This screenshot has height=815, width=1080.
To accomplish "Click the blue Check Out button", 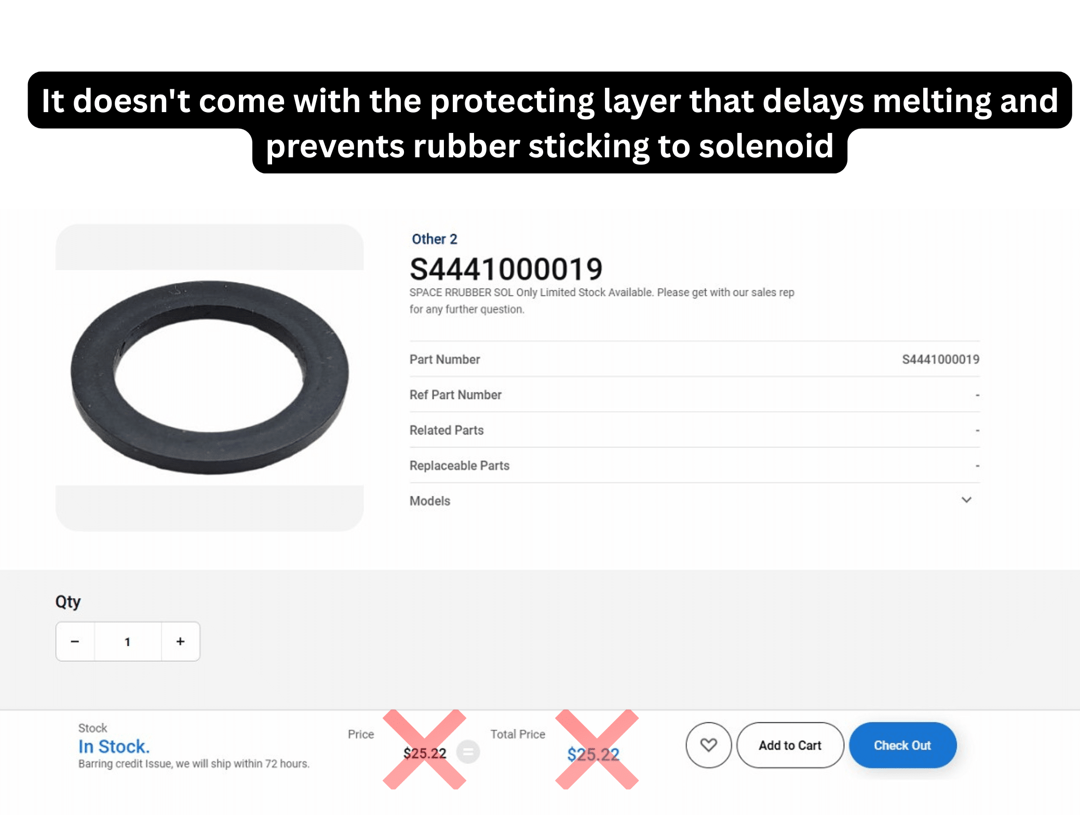I will pyautogui.click(x=902, y=745).
